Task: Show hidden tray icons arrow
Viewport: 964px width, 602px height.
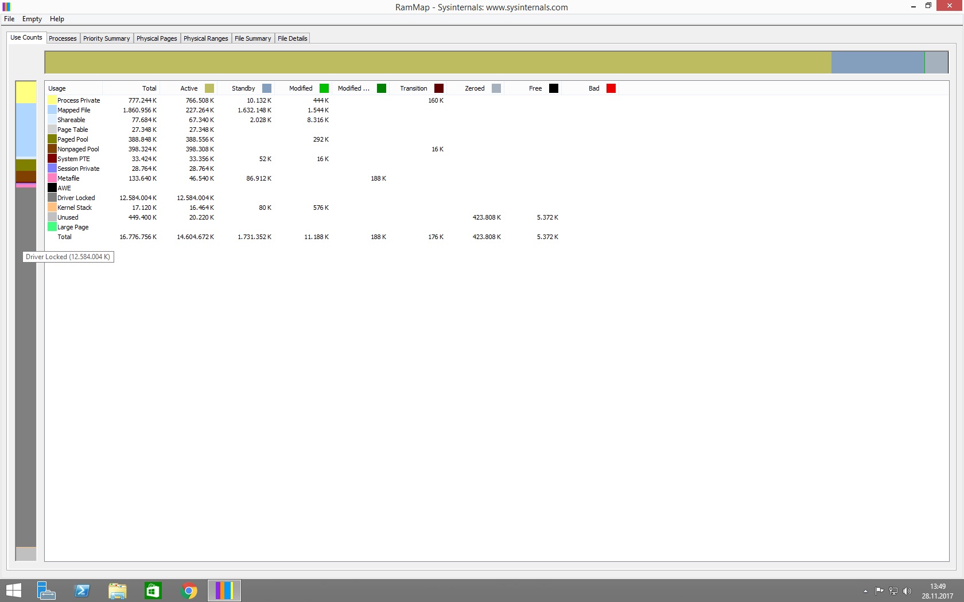Action: [x=865, y=591]
